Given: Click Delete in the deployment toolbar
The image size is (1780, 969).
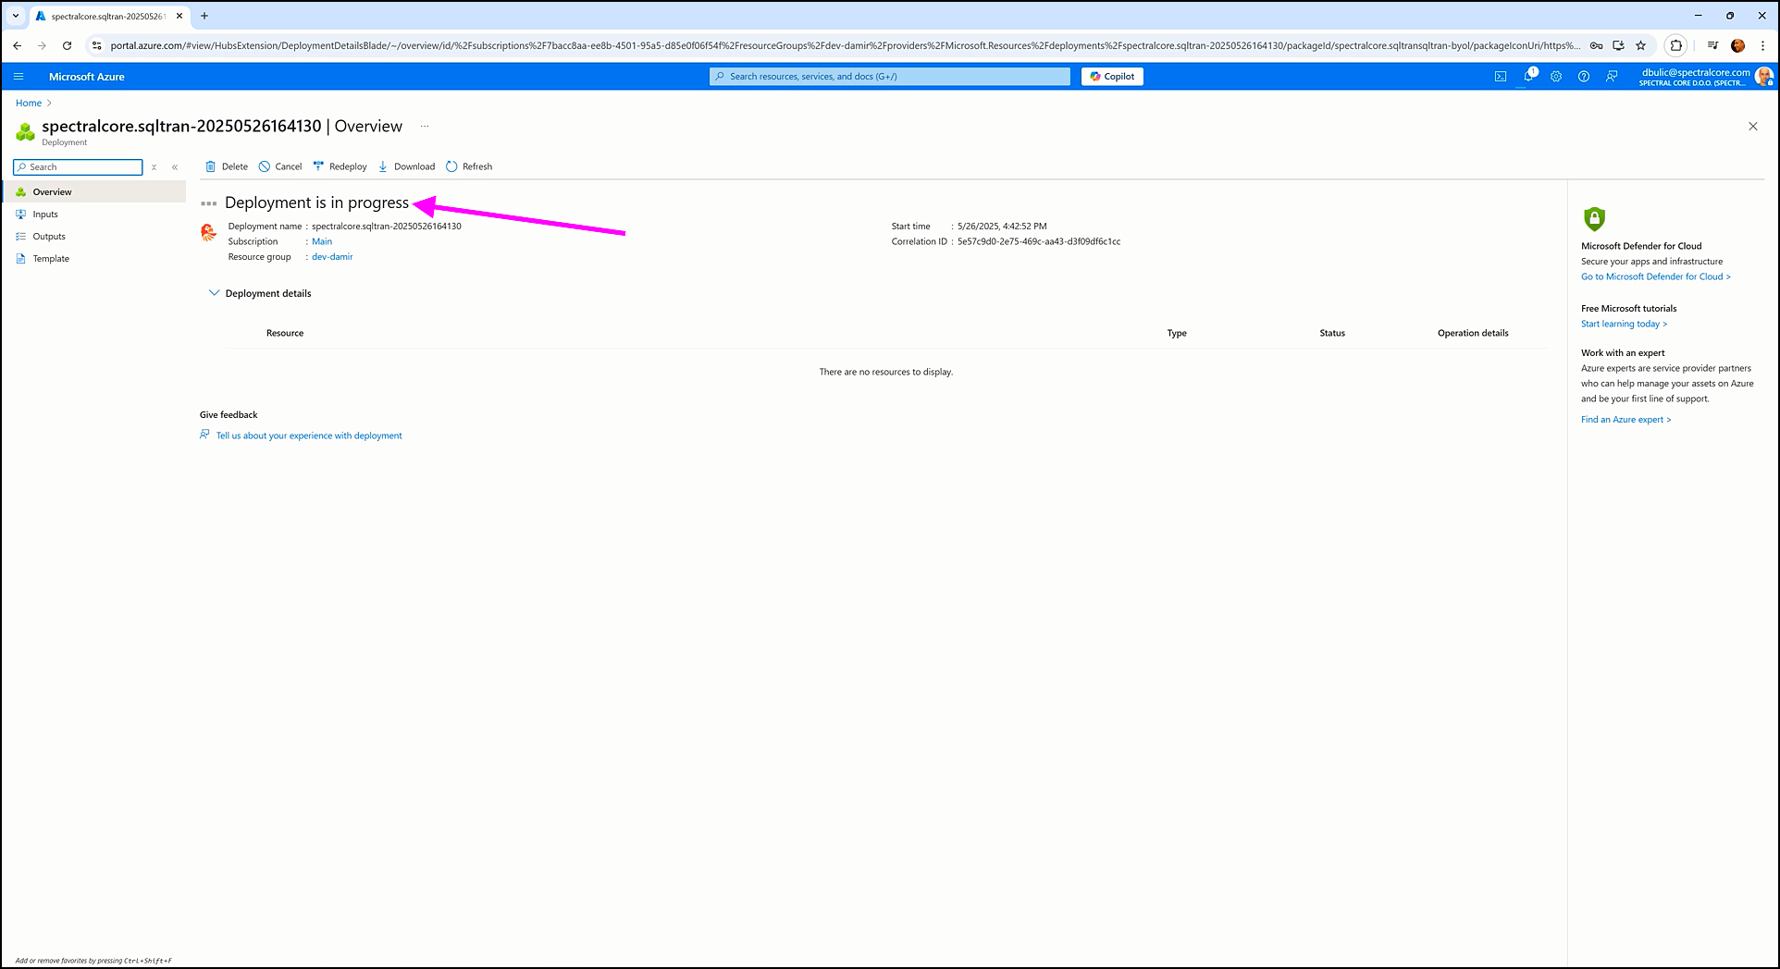Looking at the screenshot, I should 226,166.
